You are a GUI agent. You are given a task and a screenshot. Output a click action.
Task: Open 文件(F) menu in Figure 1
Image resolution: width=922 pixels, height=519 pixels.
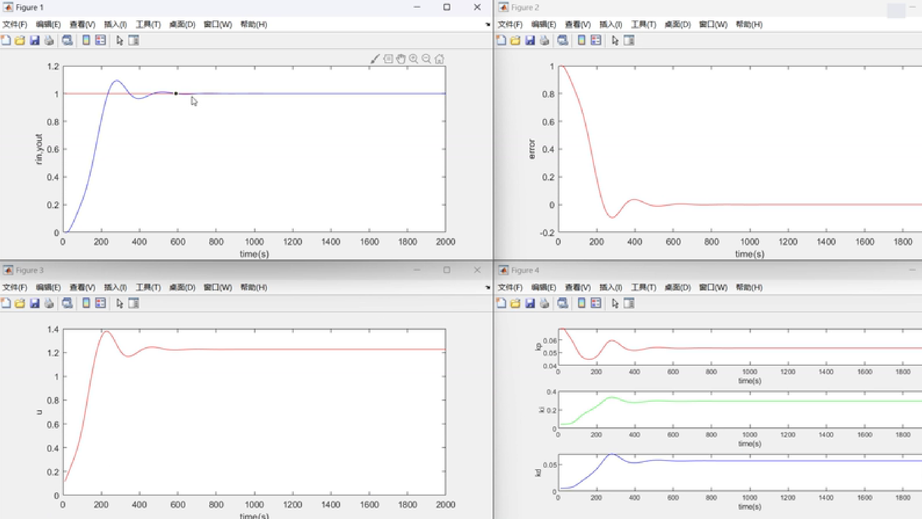15,24
